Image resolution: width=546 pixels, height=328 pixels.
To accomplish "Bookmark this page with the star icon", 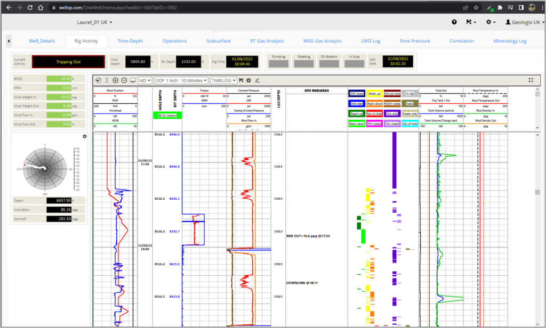I will 476,7.
